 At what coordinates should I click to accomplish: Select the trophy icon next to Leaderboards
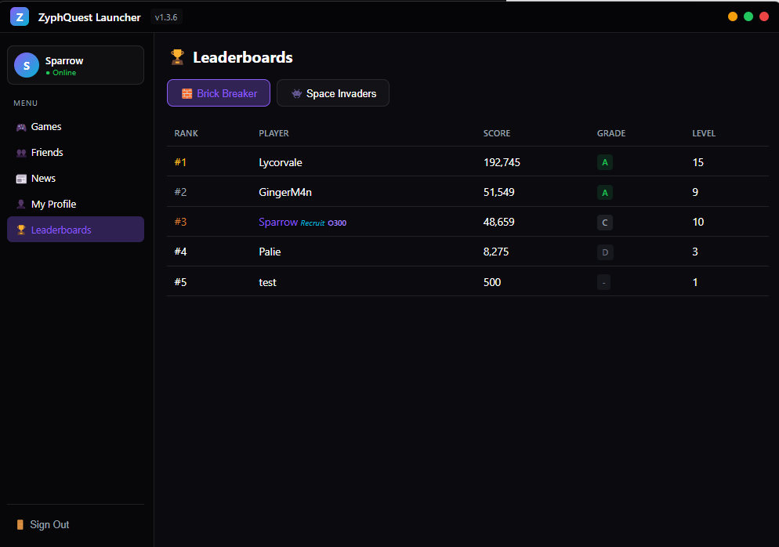tap(20, 229)
